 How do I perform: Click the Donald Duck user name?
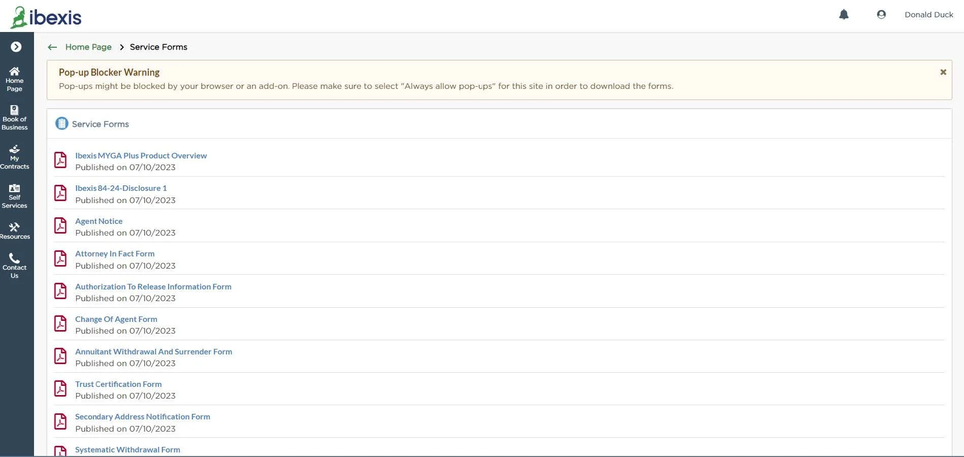(928, 15)
